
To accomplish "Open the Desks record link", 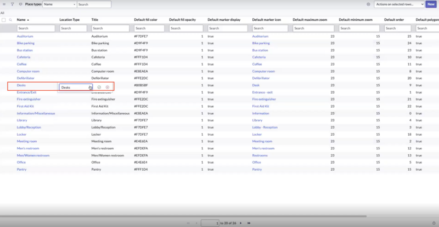I will (x=21, y=85).
